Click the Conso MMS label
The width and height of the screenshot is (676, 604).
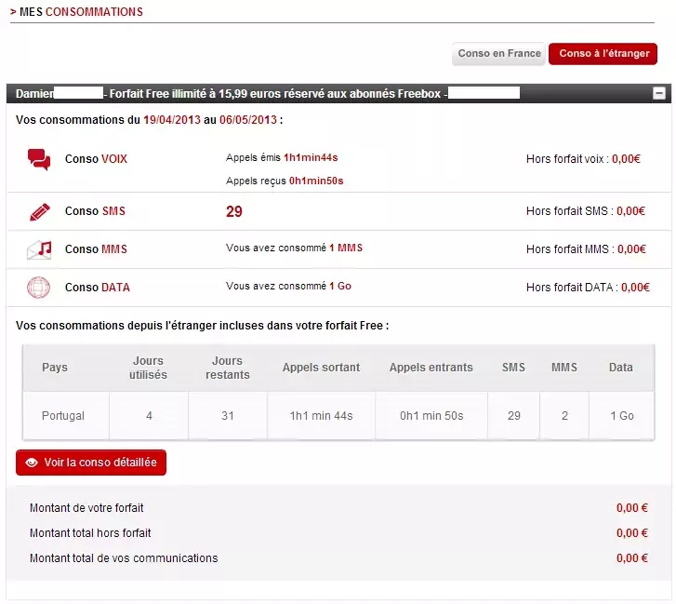pyautogui.click(x=96, y=249)
